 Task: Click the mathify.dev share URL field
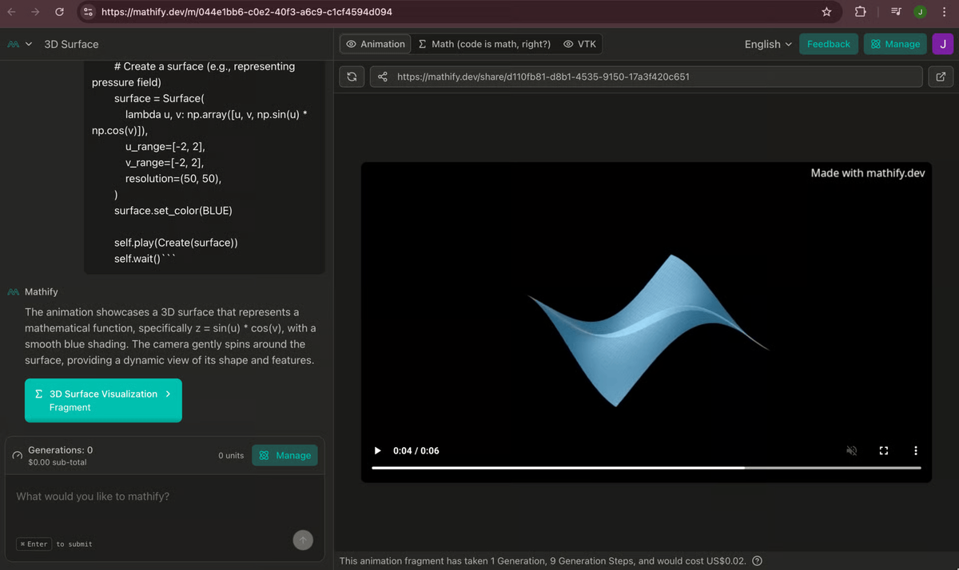coord(646,77)
